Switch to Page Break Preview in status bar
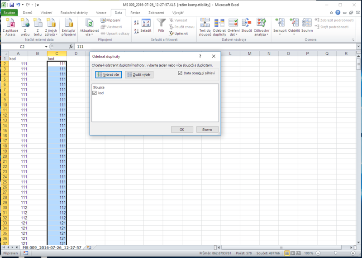This screenshot has height=258, width=362. point(298,253)
